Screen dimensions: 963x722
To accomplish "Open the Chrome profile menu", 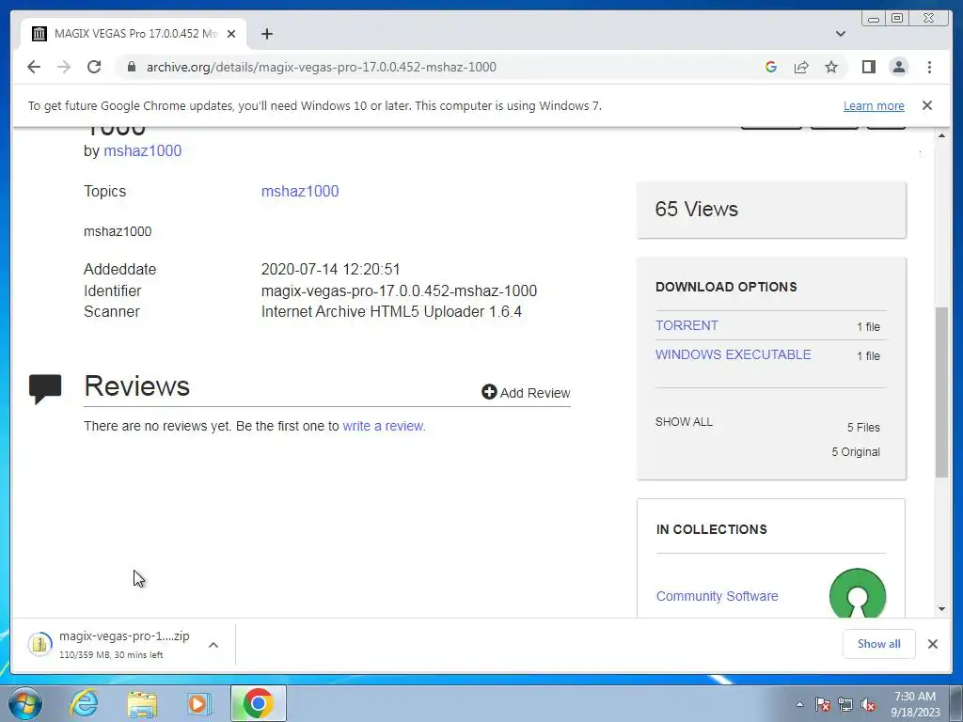I will coord(899,67).
